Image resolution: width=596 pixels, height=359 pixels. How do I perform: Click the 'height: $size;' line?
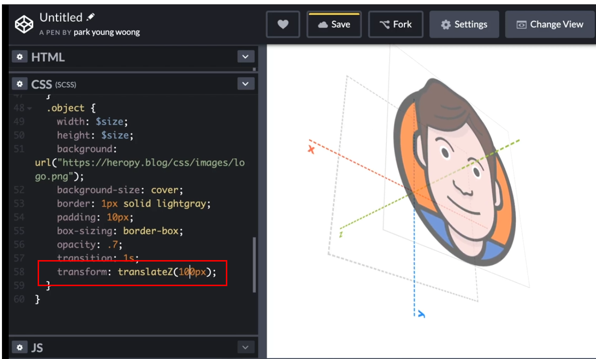[x=96, y=135]
